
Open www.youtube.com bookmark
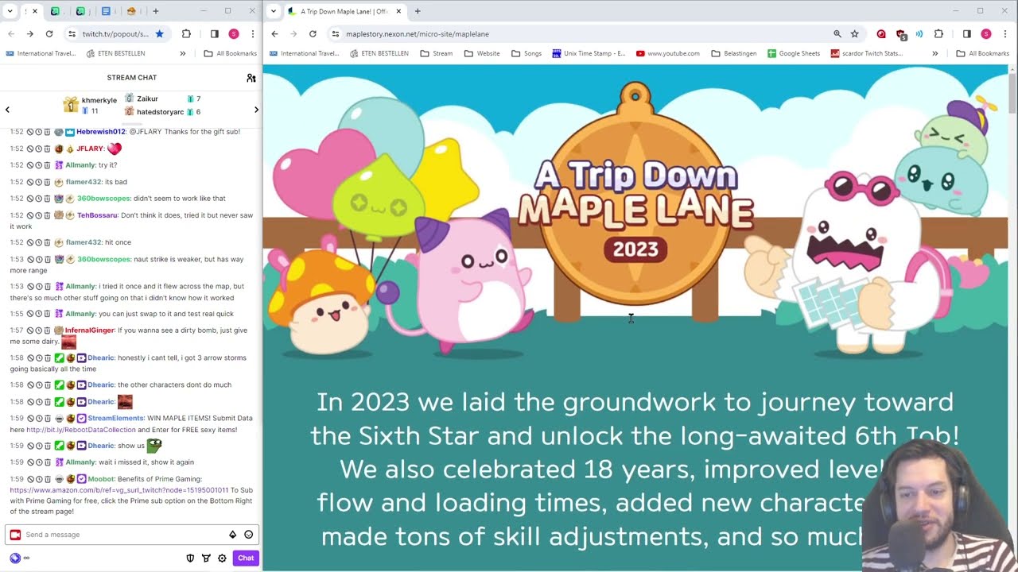tap(668, 53)
